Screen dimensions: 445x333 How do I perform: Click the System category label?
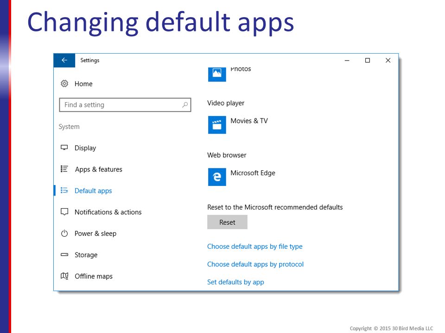click(69, 127)
